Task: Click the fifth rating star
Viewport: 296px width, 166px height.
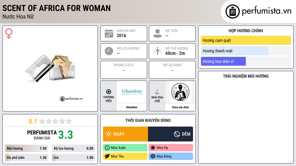Action: [x=69, y=121]
